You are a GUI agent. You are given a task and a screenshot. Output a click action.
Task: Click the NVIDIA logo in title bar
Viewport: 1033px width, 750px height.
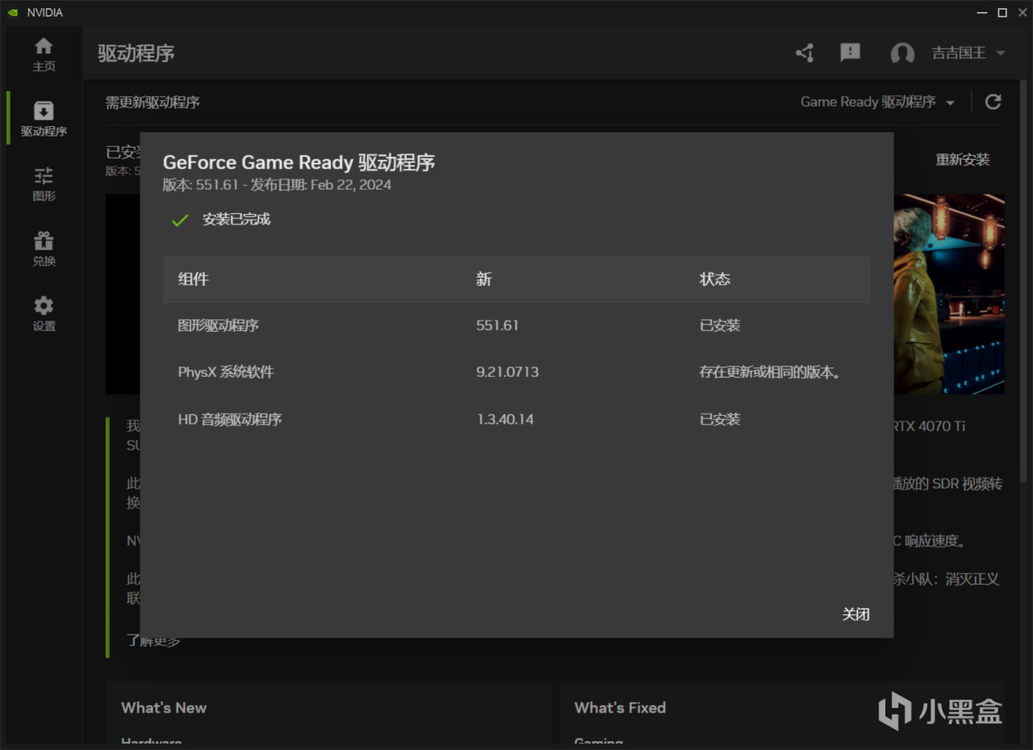pyautogui.click(x=13, y=12)
